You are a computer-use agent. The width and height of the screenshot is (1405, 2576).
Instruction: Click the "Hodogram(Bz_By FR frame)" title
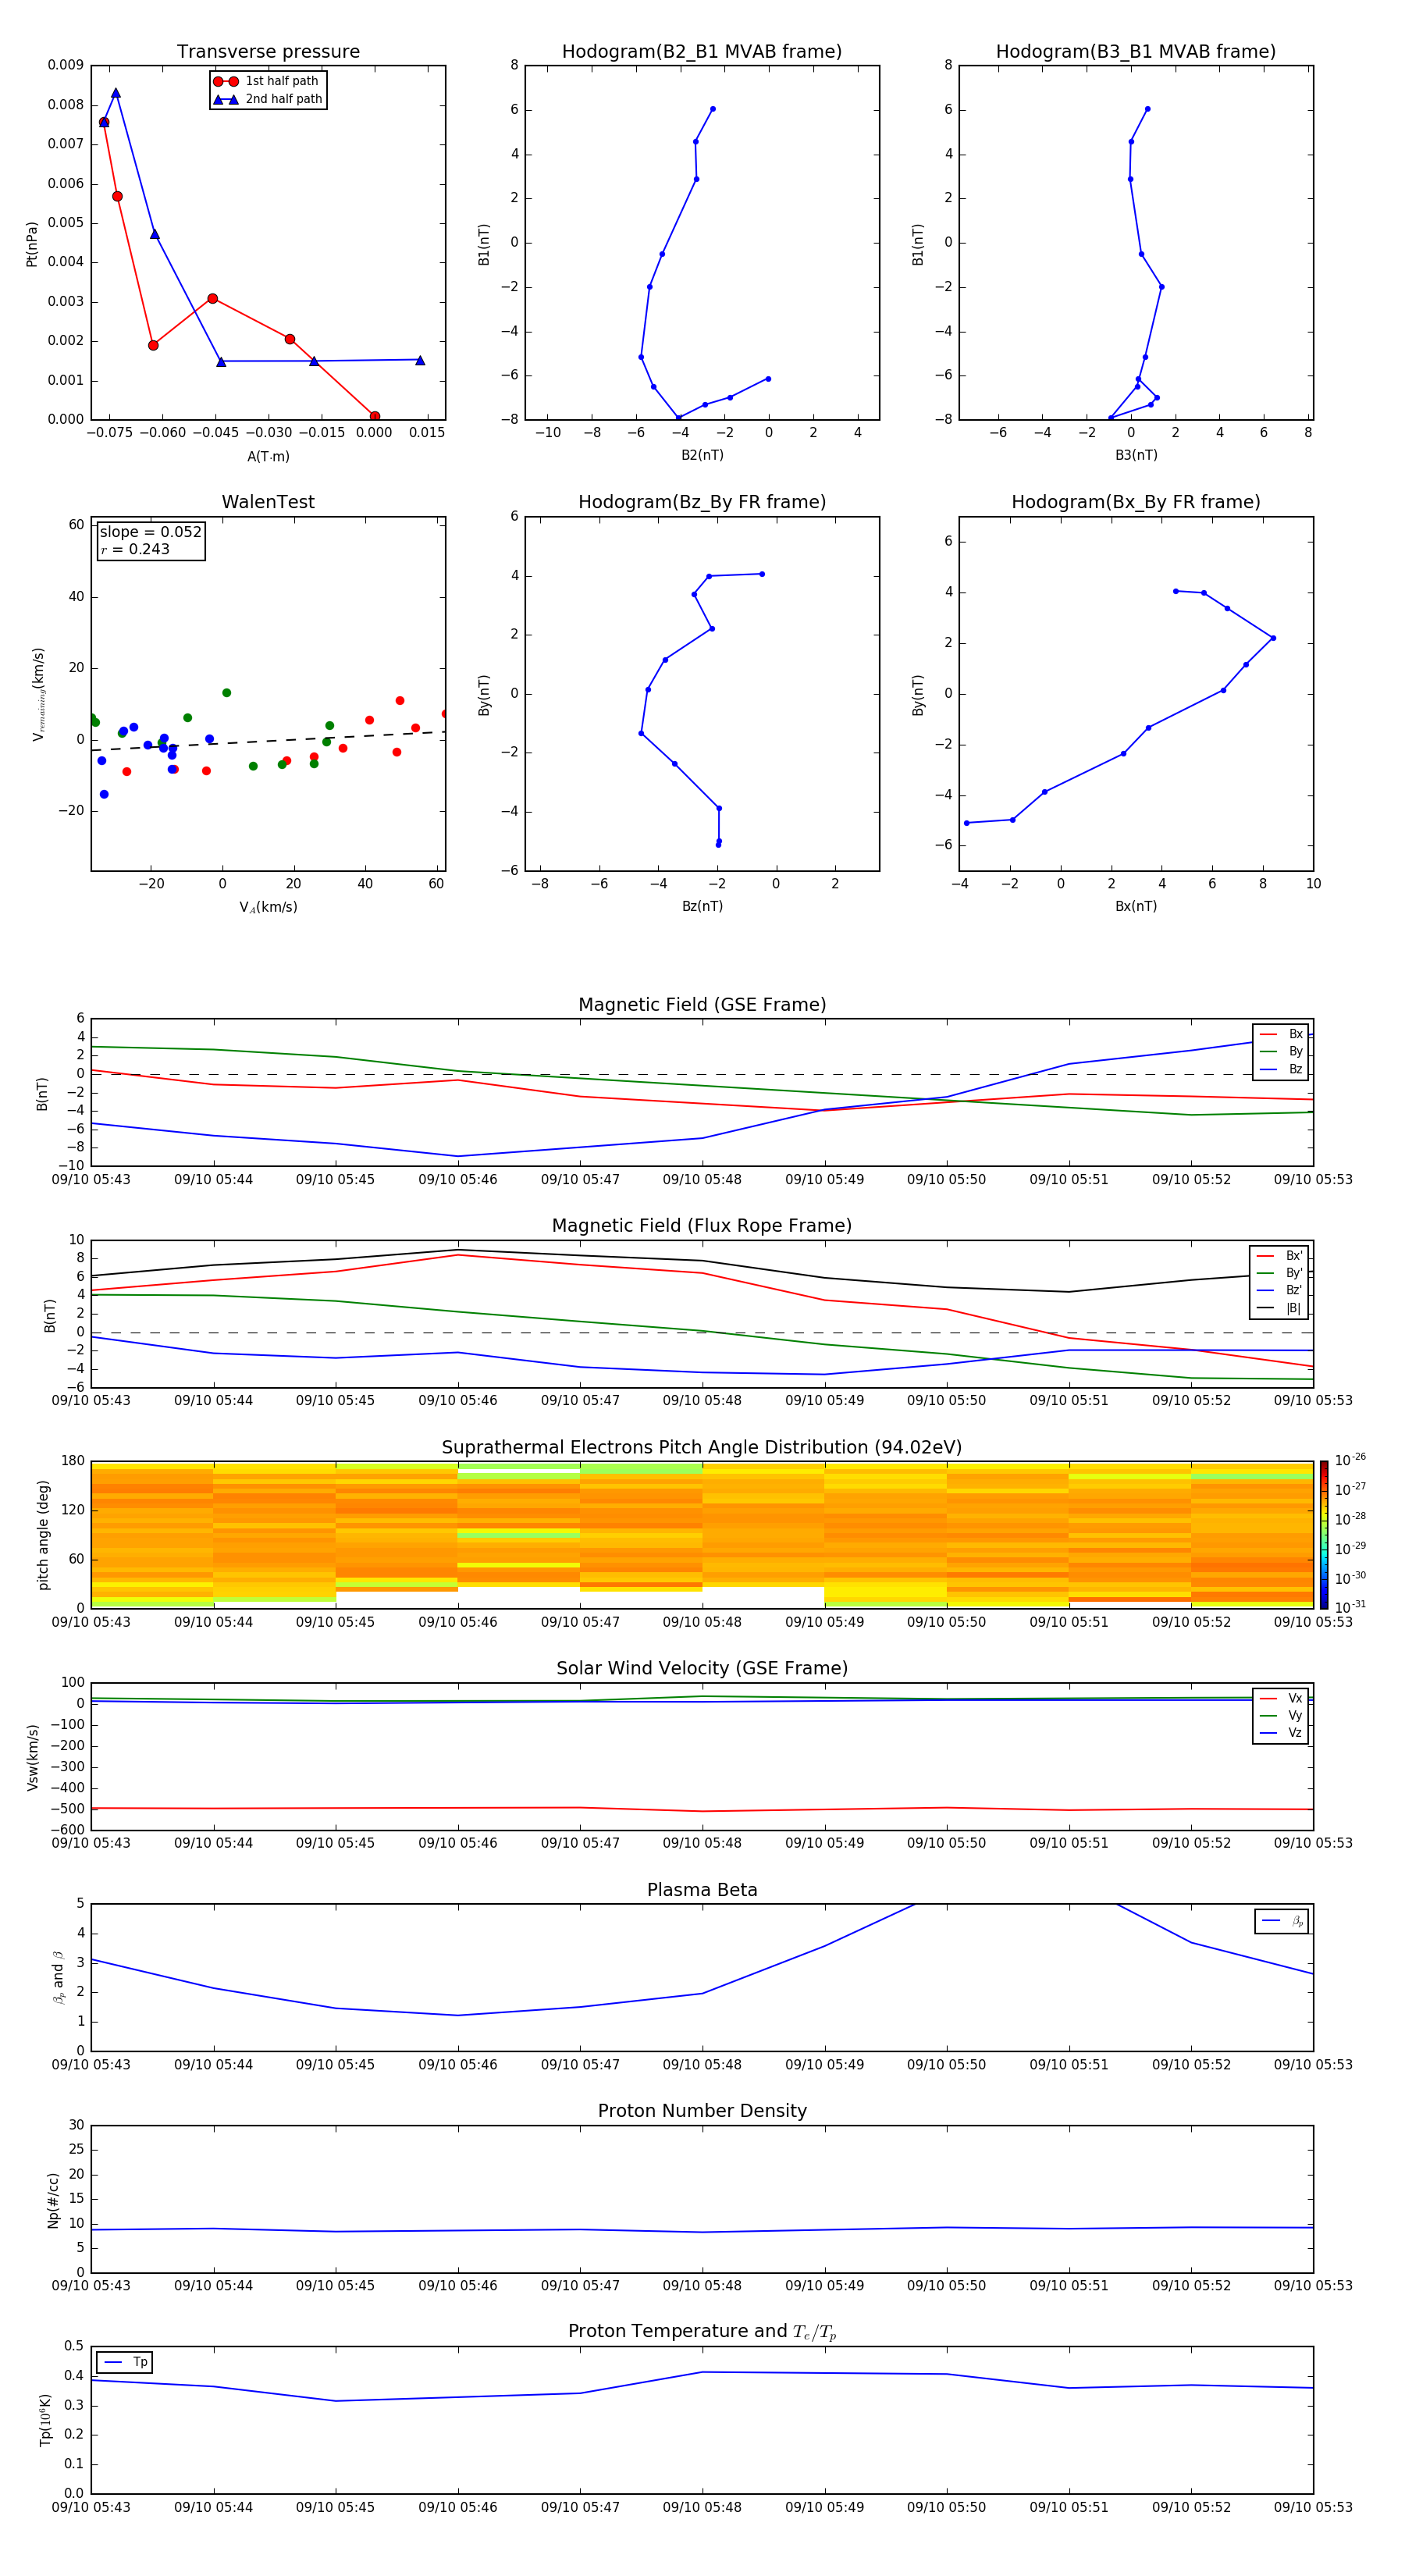pyautogui.click(x=702, y=502)
